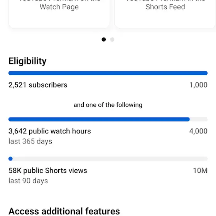This screenshot has width=216, height=216.
Task: Tap the 10M Shorts views target
Action: point(200,170)
